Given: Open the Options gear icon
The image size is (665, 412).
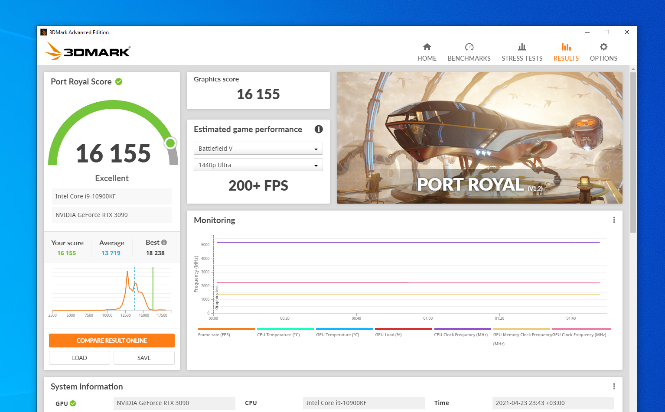Looking at the screenshot, I should point(603,47).
